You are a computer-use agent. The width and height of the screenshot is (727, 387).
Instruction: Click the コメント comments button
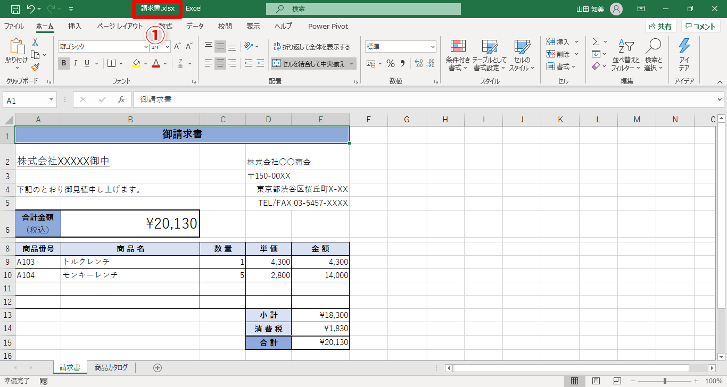point(701,27)
